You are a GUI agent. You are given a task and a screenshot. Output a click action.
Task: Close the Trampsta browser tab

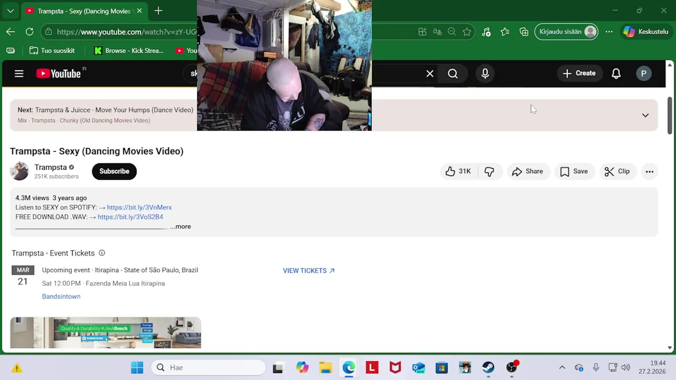(x=139, y=11)
